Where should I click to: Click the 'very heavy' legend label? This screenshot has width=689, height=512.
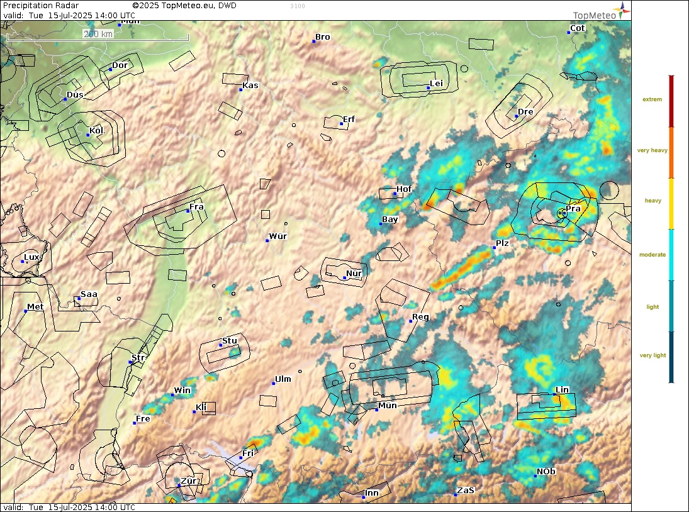point(652,150)
